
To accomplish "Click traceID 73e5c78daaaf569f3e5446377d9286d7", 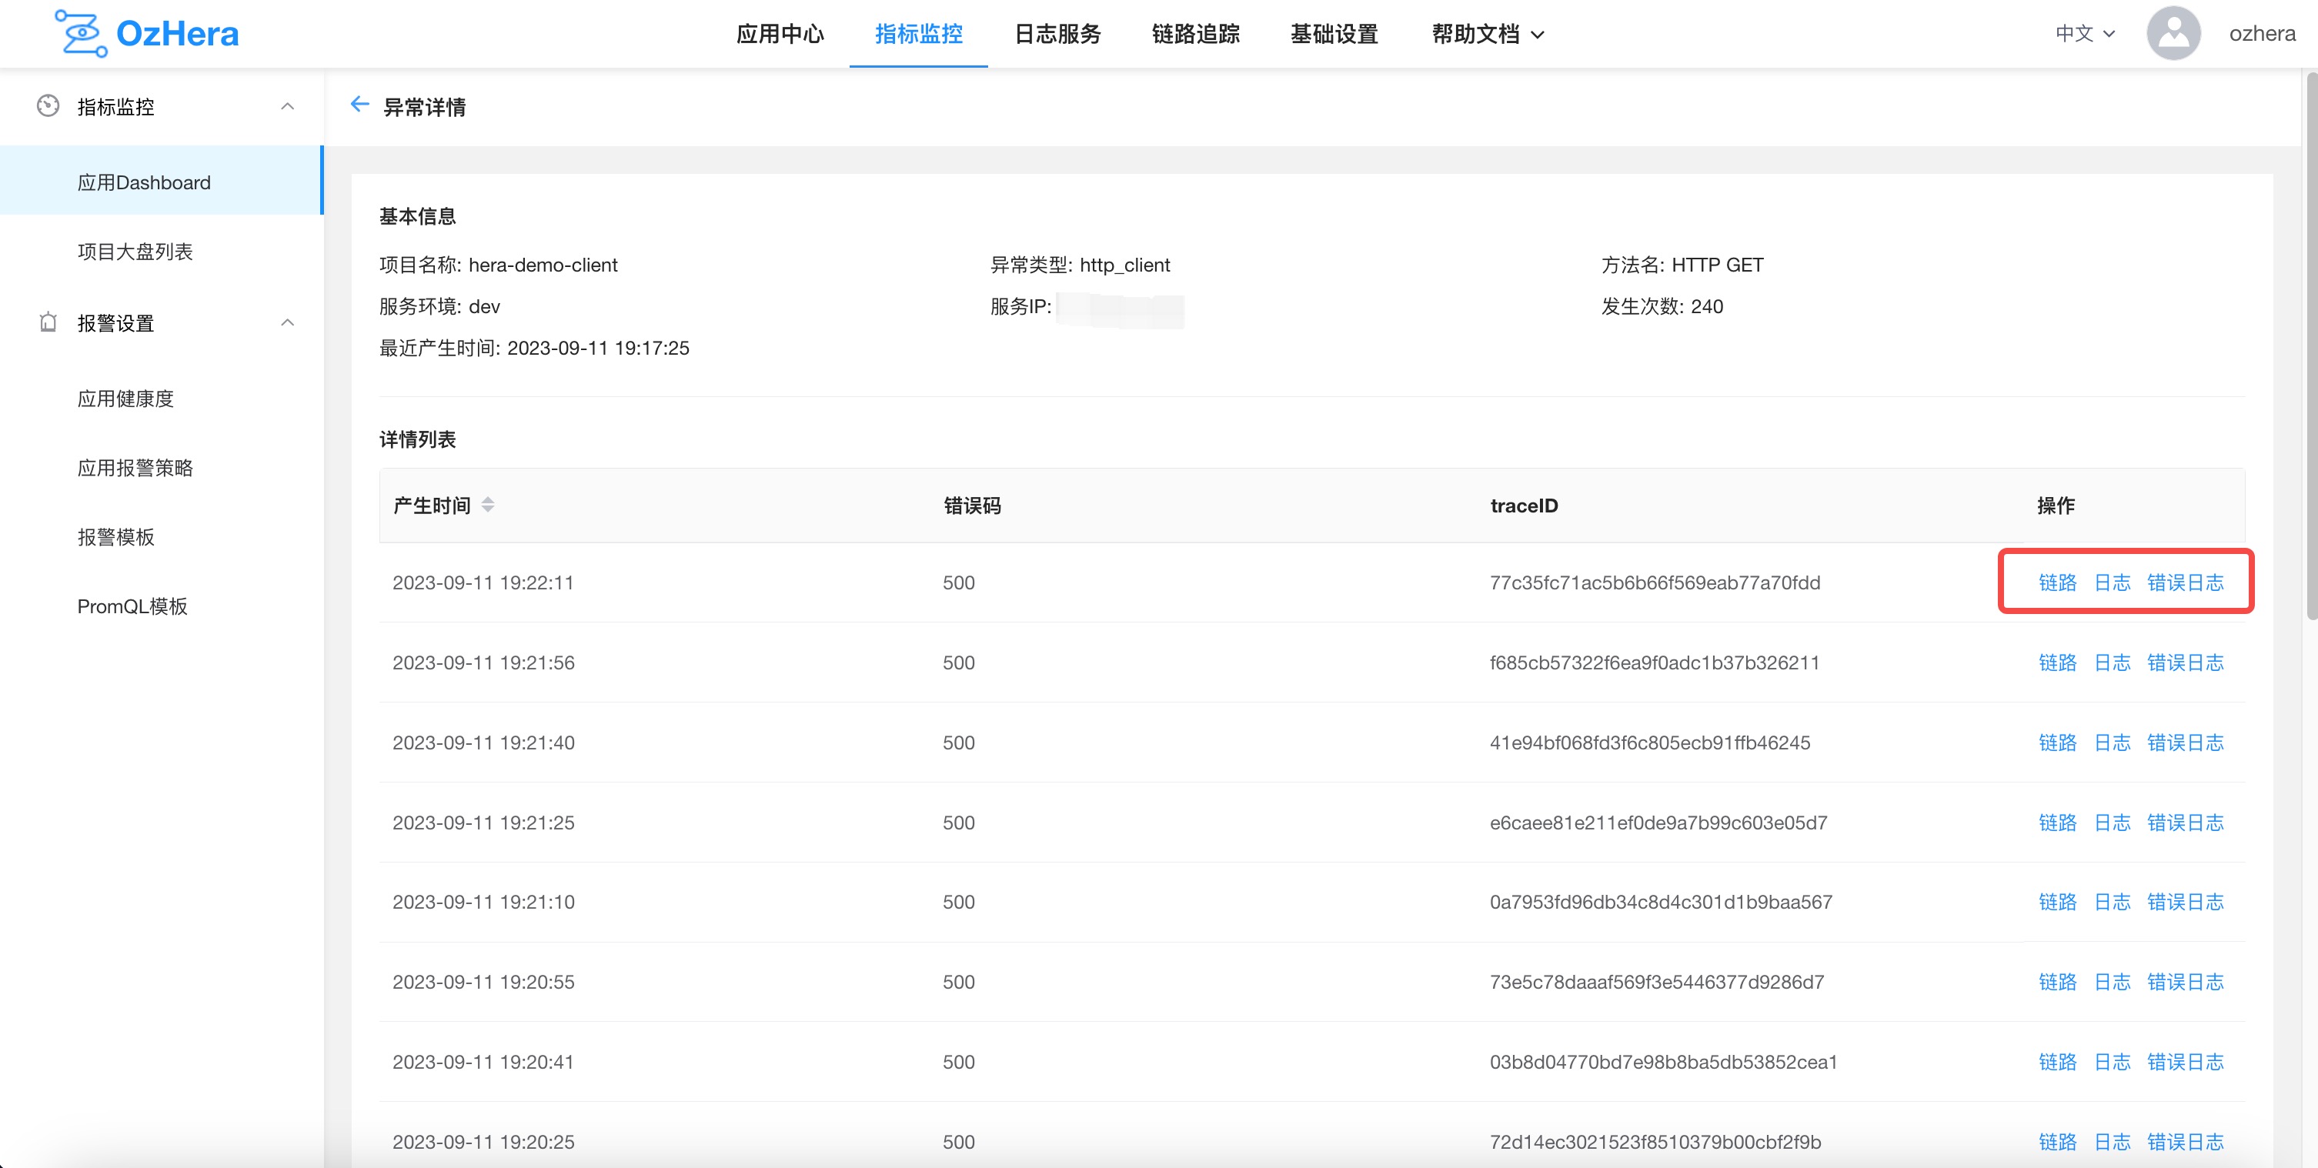I will point(1657,982).
